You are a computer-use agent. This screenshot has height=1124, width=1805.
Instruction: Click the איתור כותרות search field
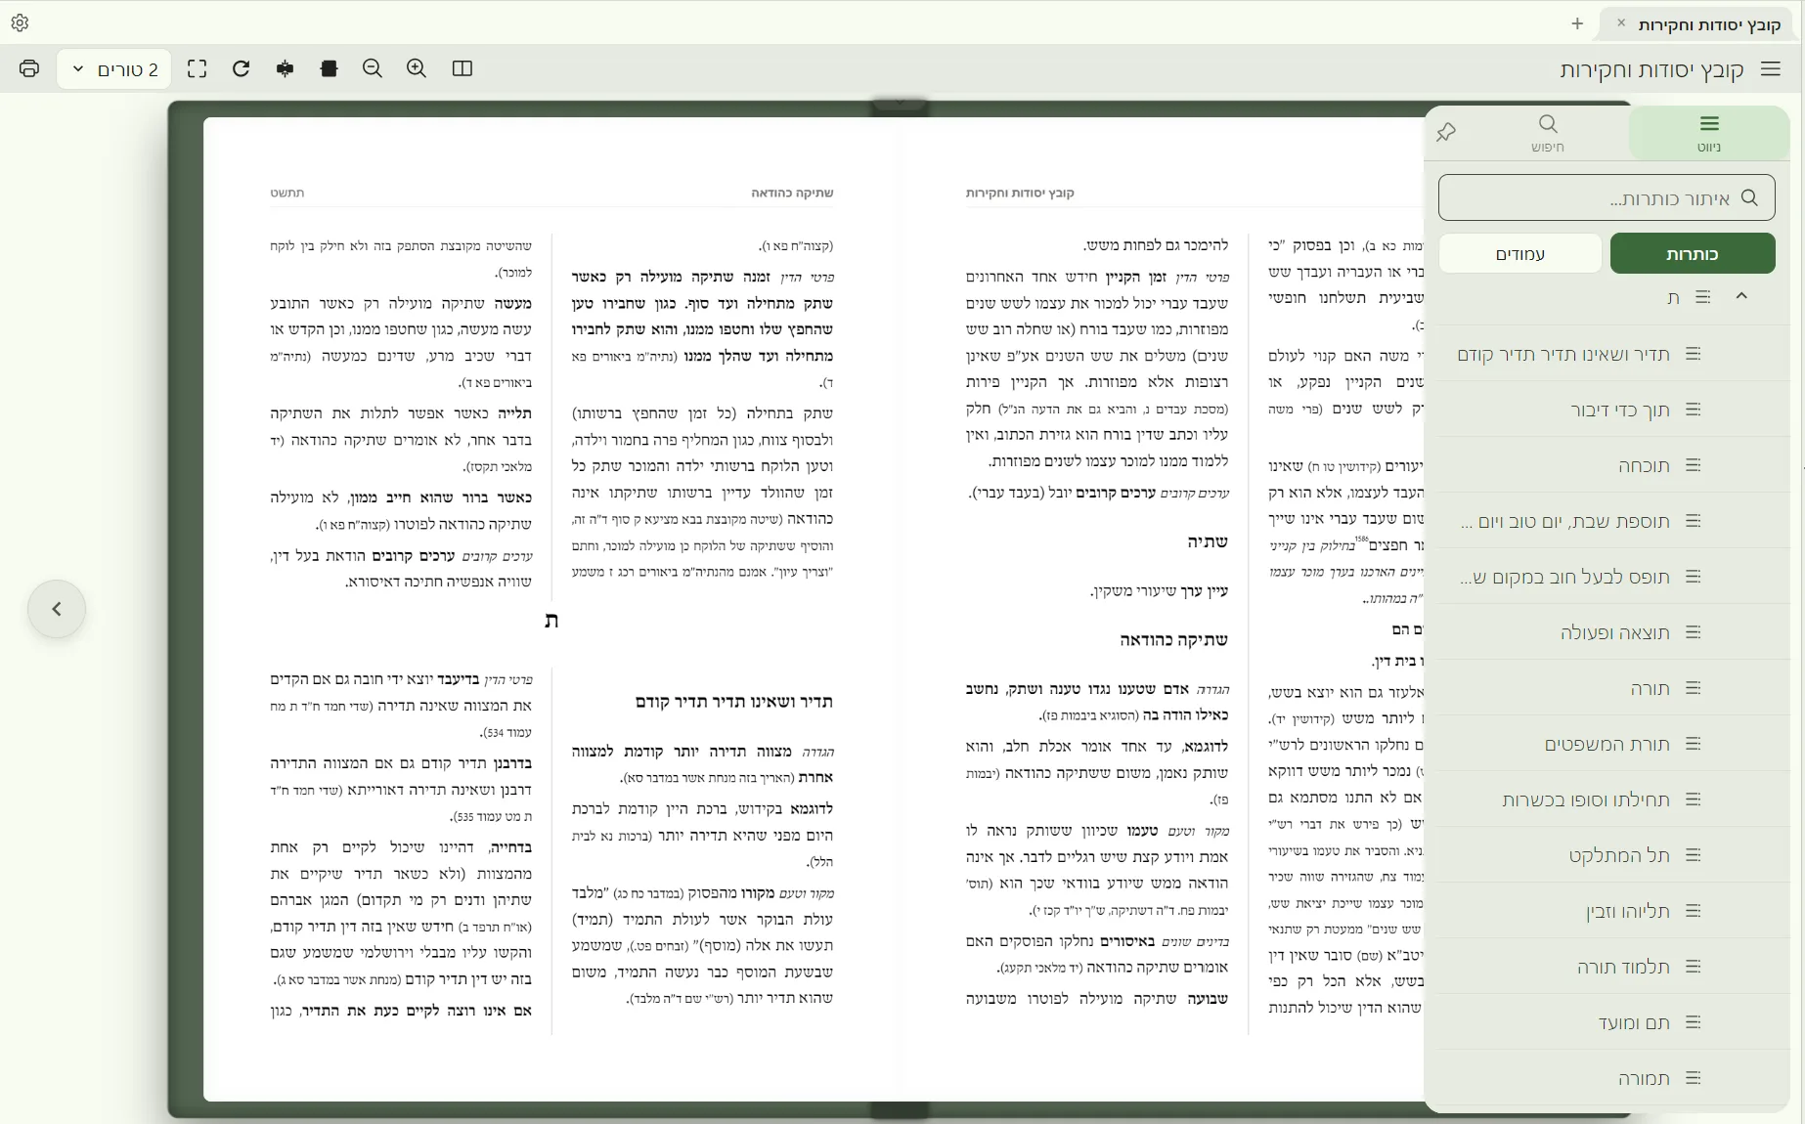[1607, 198]
